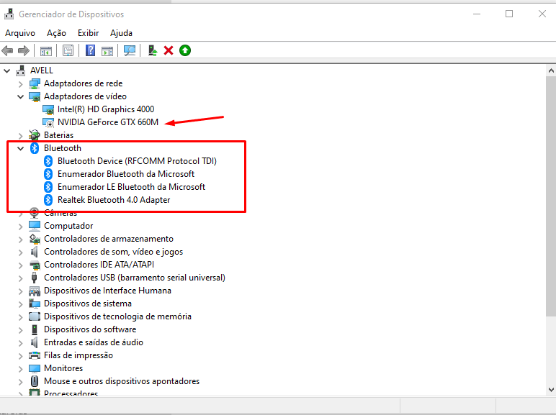The height and width of the screenshot is (415, 556).
Task: Click the Filas de impressão printer icon
Action: click(35, 355)
